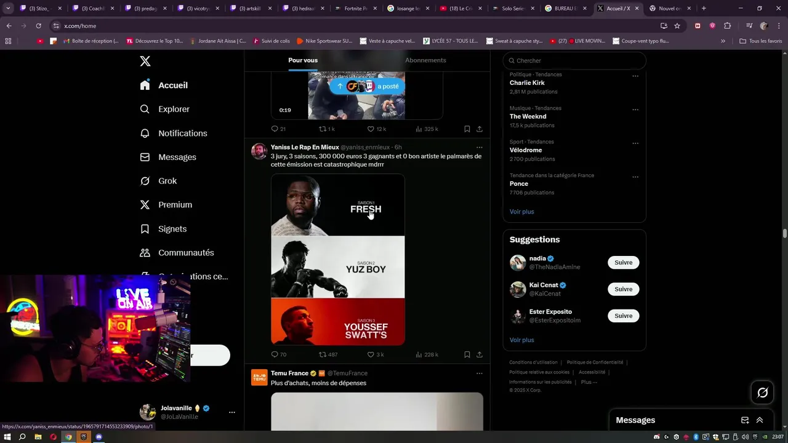Open more options on Yaniss's post
The width and height of the screenshot is (788, 443).
pos(480,148)
